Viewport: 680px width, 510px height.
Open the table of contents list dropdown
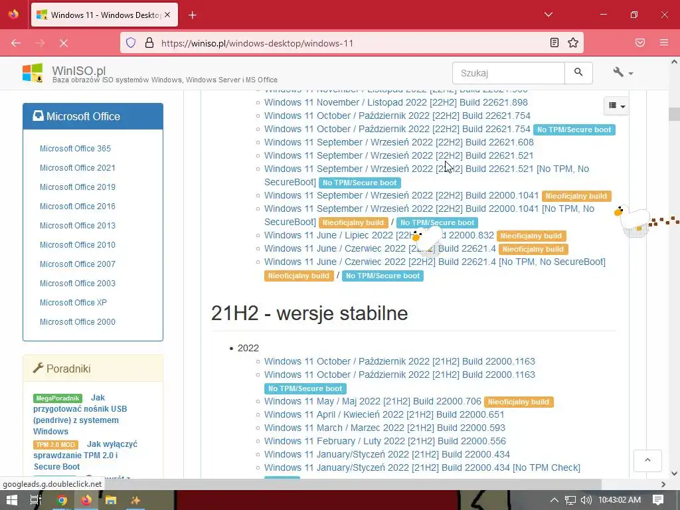[x=616, y=106]
